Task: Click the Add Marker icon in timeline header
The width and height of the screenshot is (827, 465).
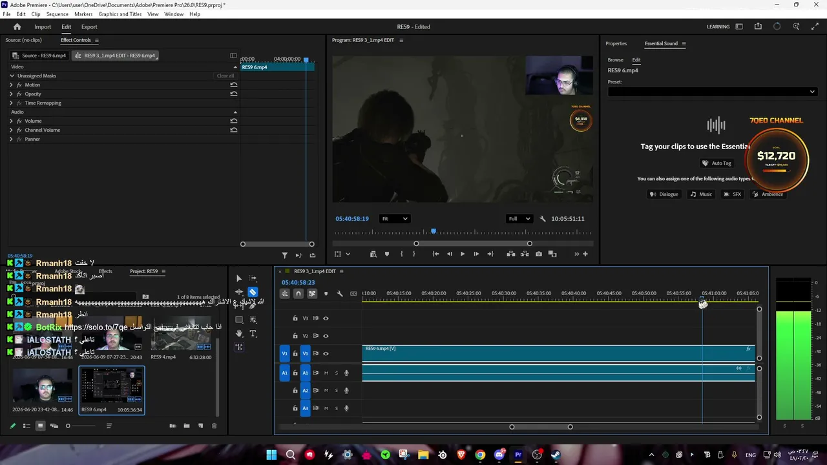Action: [x=326, y=294]
